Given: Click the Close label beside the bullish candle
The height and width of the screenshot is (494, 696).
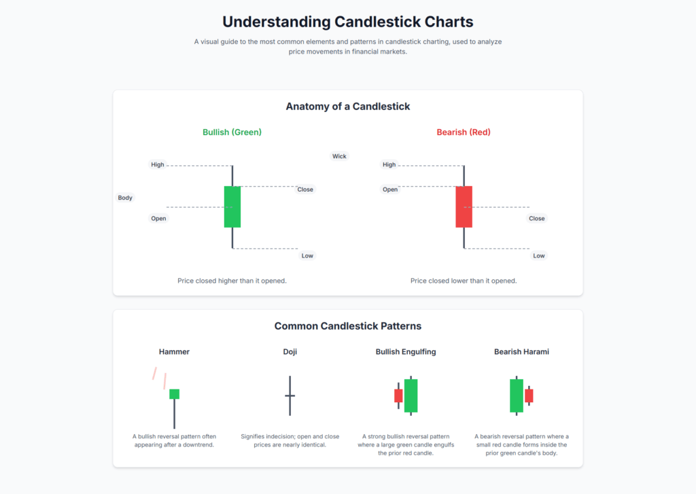Looking at the screenshot, I should point(305,190).
